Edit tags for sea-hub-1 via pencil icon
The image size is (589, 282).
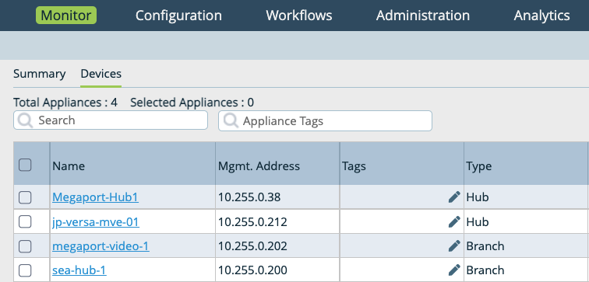tap(454, 270)
